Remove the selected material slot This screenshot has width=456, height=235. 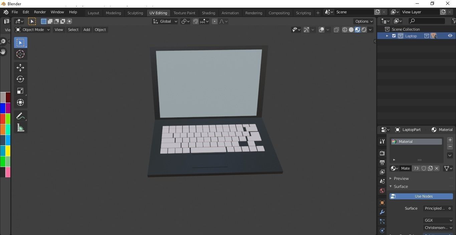tap(450, 147)
